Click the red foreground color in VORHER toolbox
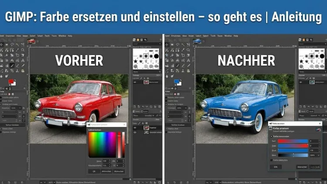The width and height of the screenshot is (327, 184). [x=11, y=82]
